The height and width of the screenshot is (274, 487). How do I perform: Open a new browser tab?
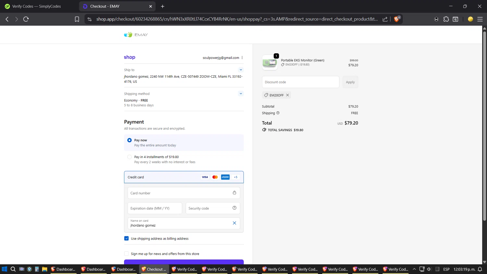click(163, 6)
